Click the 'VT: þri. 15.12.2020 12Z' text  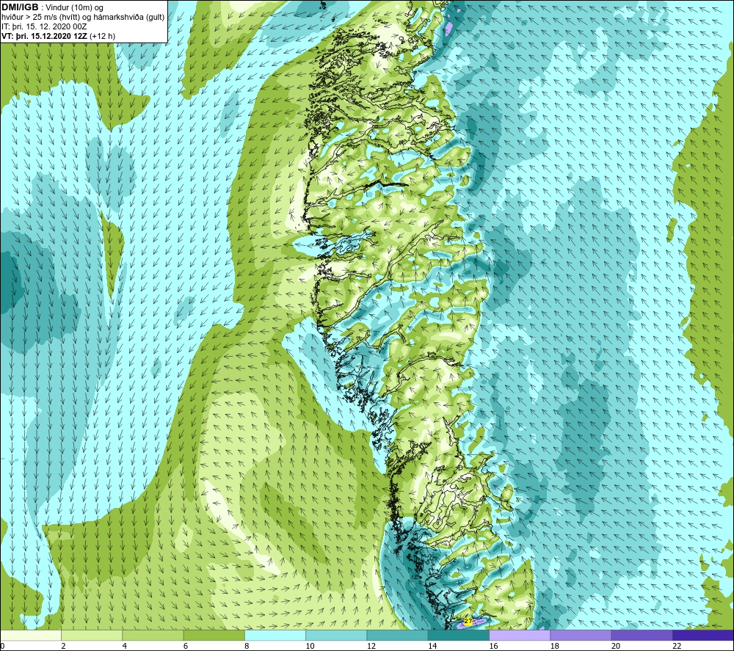(45, 36)
